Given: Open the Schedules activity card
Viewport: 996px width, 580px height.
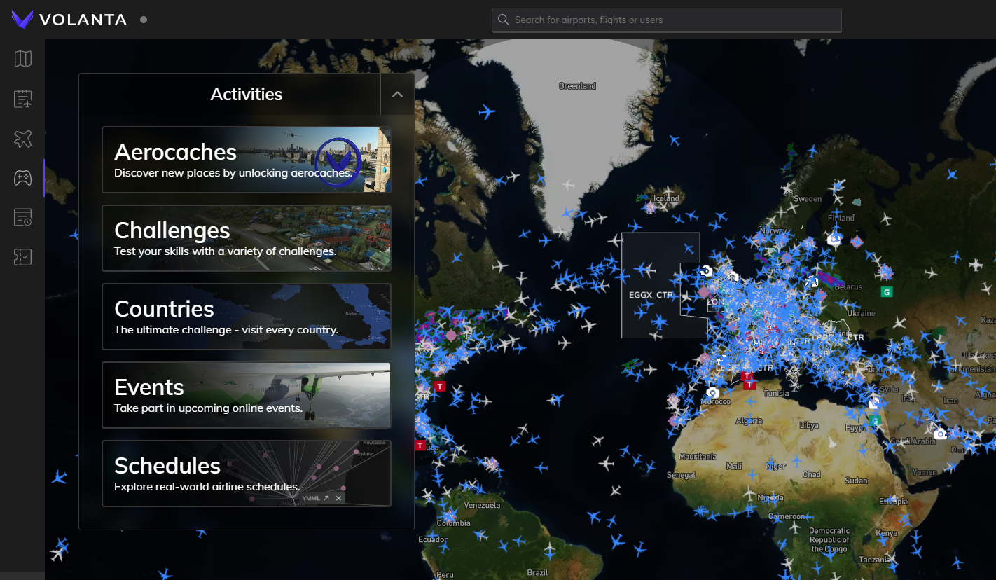Looking at the screenshot, I should tap(247, 474).
